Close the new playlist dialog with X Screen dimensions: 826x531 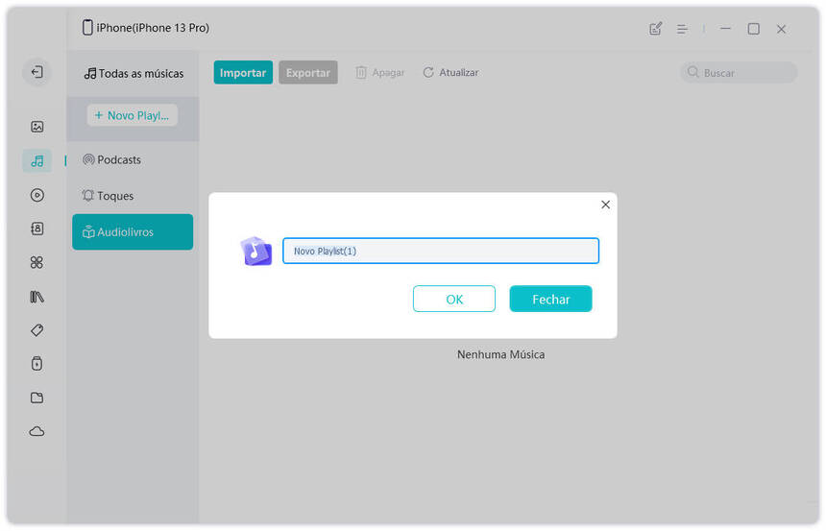coord(605,205)
